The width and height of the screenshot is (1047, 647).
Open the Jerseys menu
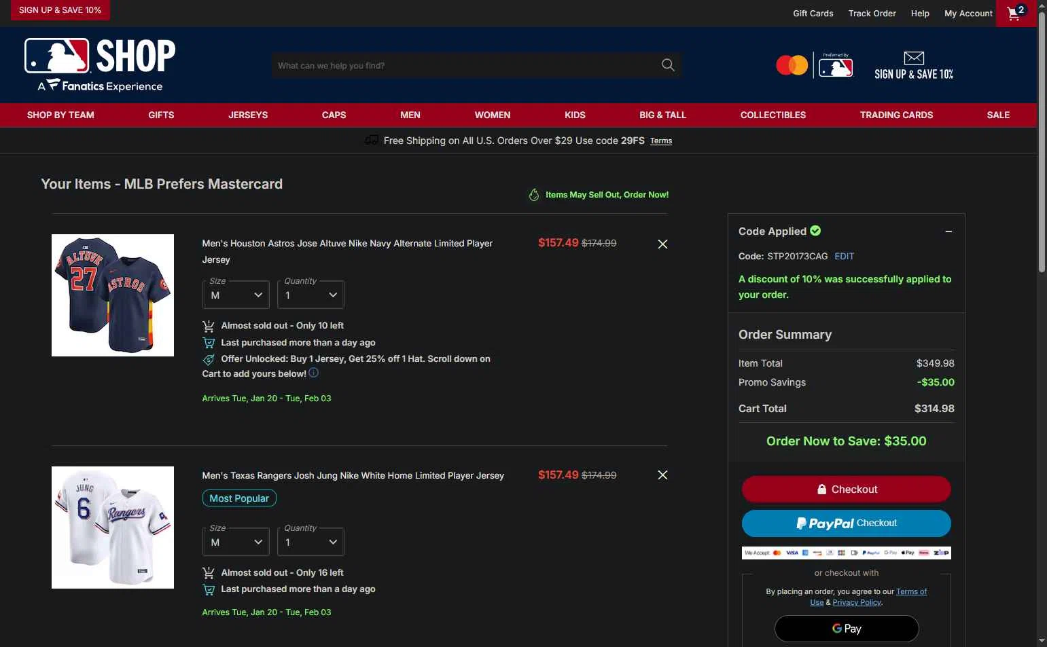[x=248, y=115]
